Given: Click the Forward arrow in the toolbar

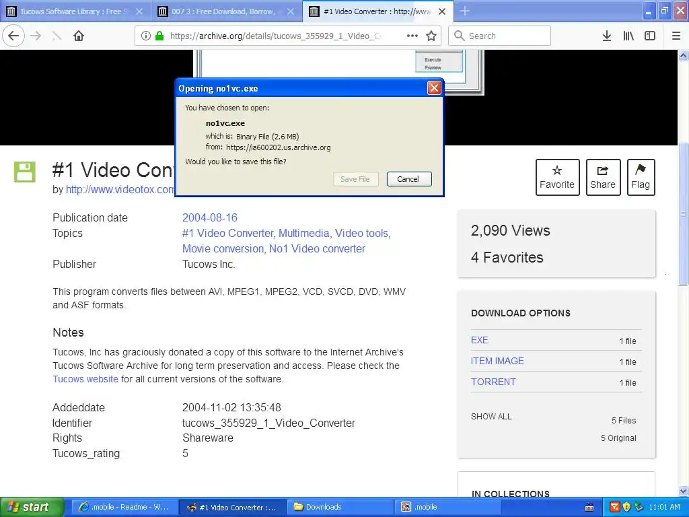Looking at the screenshot, I should click(36, 36).
